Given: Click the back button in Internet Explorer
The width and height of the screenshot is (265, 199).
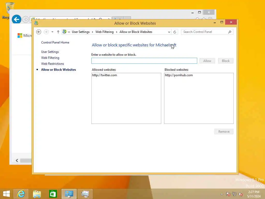Looking at the screenshot, I should pos(17,19).
